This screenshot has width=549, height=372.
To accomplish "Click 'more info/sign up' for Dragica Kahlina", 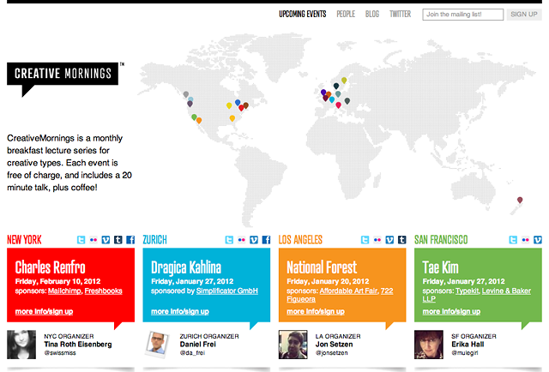I will point(180,311).
